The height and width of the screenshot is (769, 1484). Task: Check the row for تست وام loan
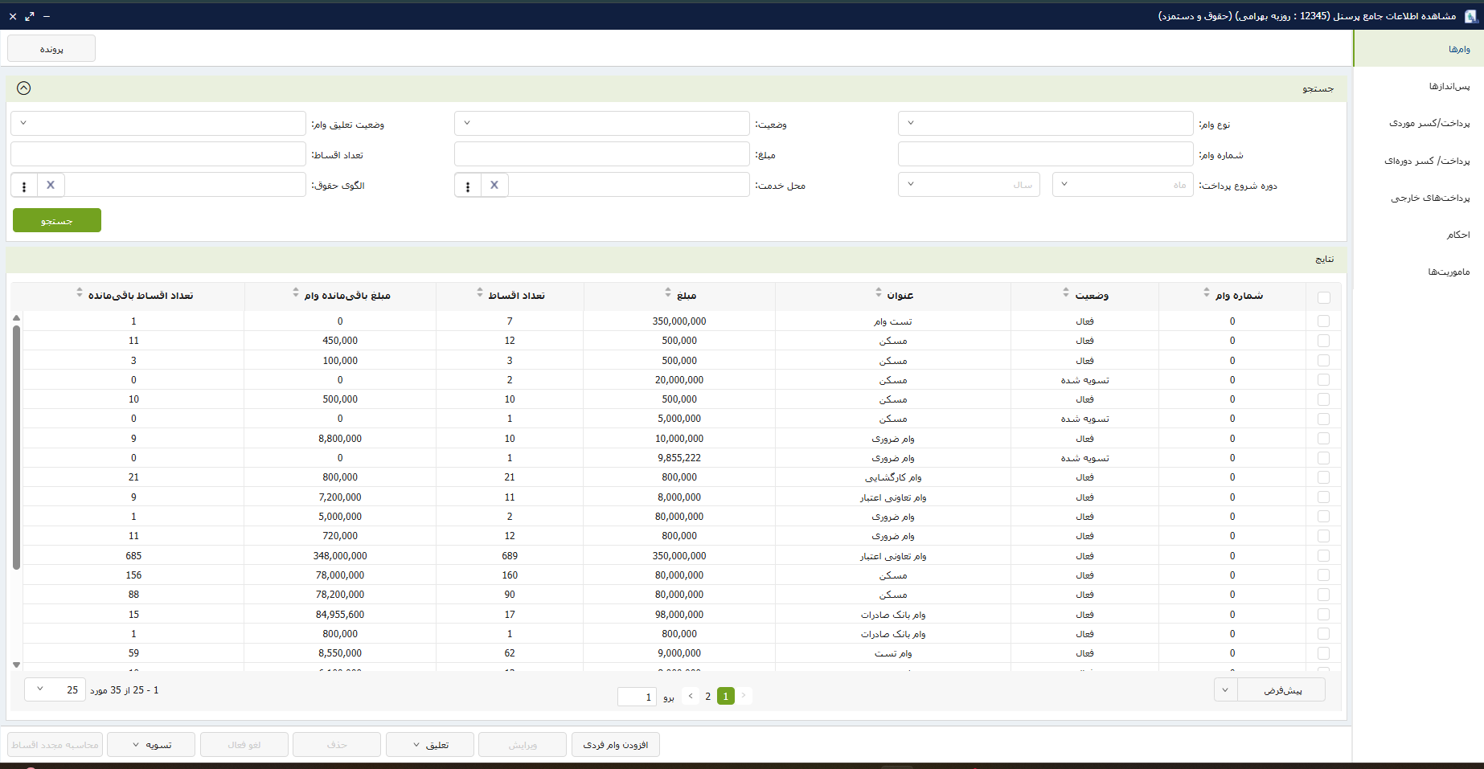click(x=1324, y=321)
